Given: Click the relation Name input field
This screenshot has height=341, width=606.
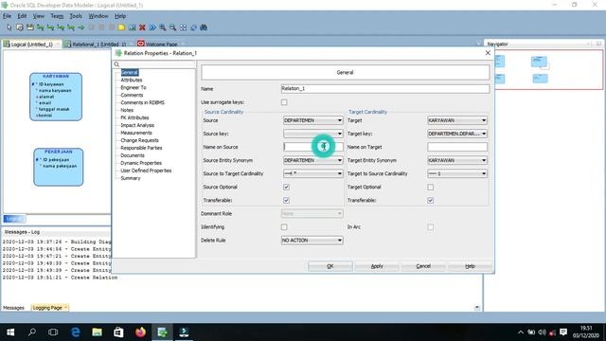Looking at the screenshot, I should point(385,89).
